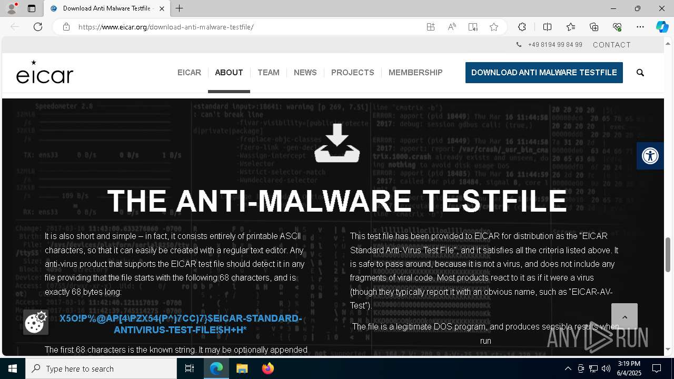Open the apps available icon in address bar
This screenshot has height=379, width=674.
[431, 27]
